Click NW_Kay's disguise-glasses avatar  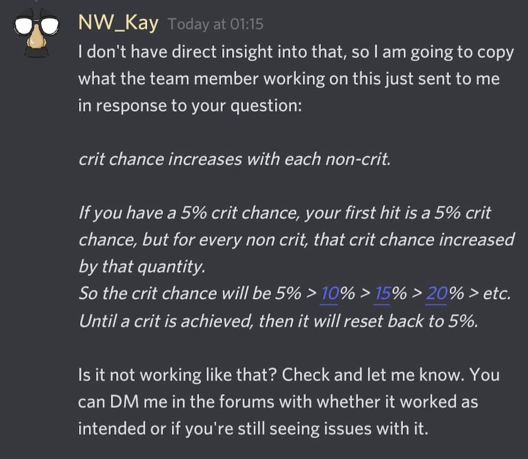[35, 31]
